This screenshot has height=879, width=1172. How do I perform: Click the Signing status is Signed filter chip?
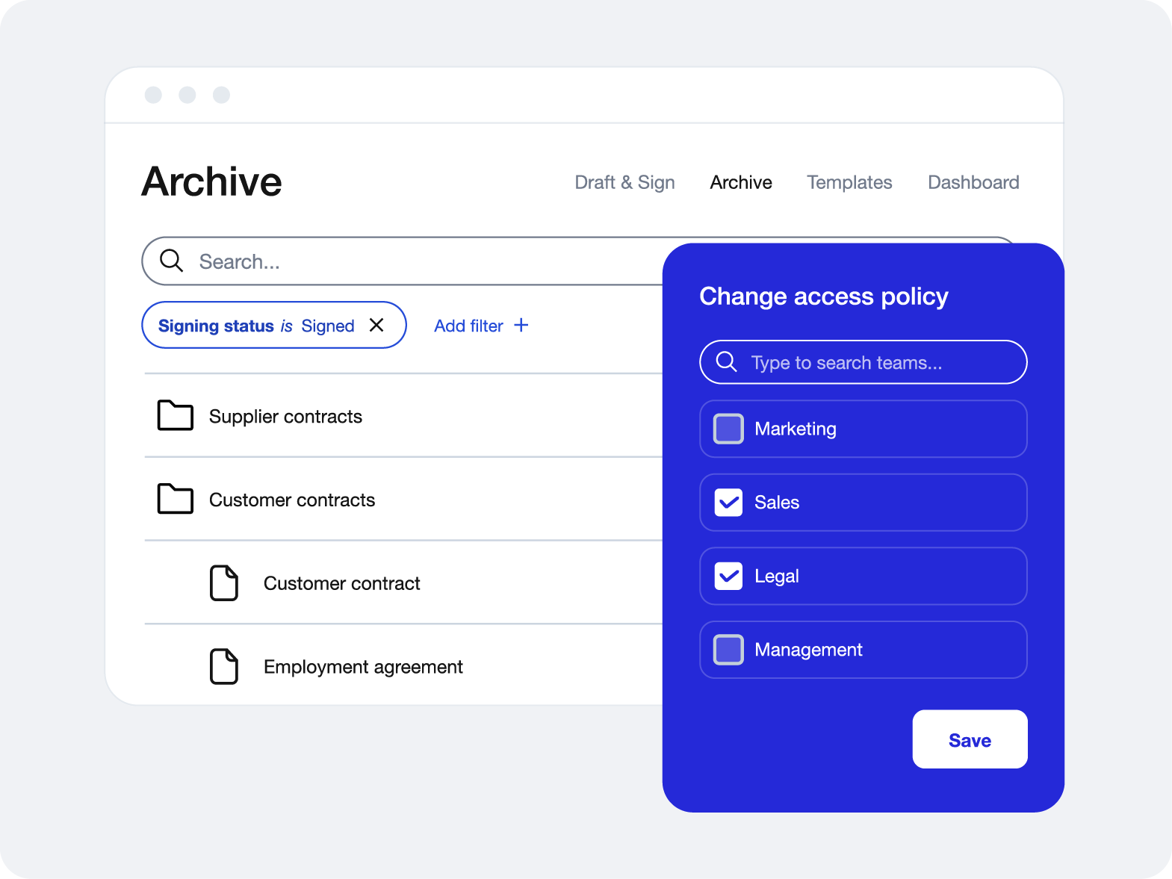pos(274,325)
